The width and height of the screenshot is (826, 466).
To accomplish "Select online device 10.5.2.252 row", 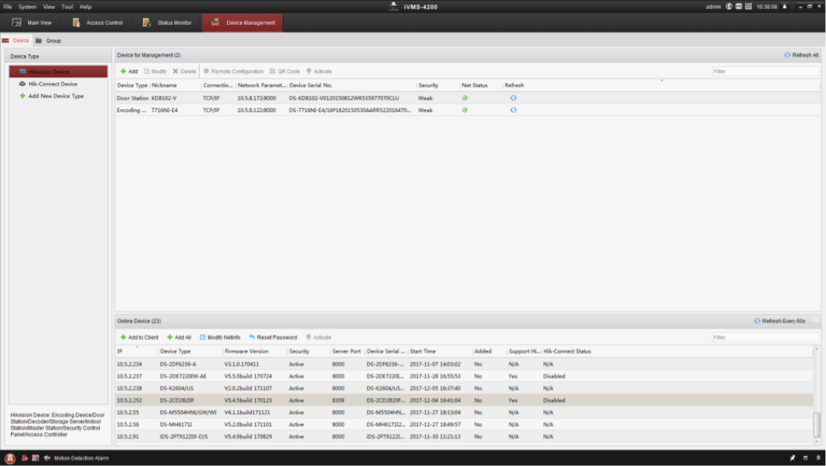I will click(464, 400).
